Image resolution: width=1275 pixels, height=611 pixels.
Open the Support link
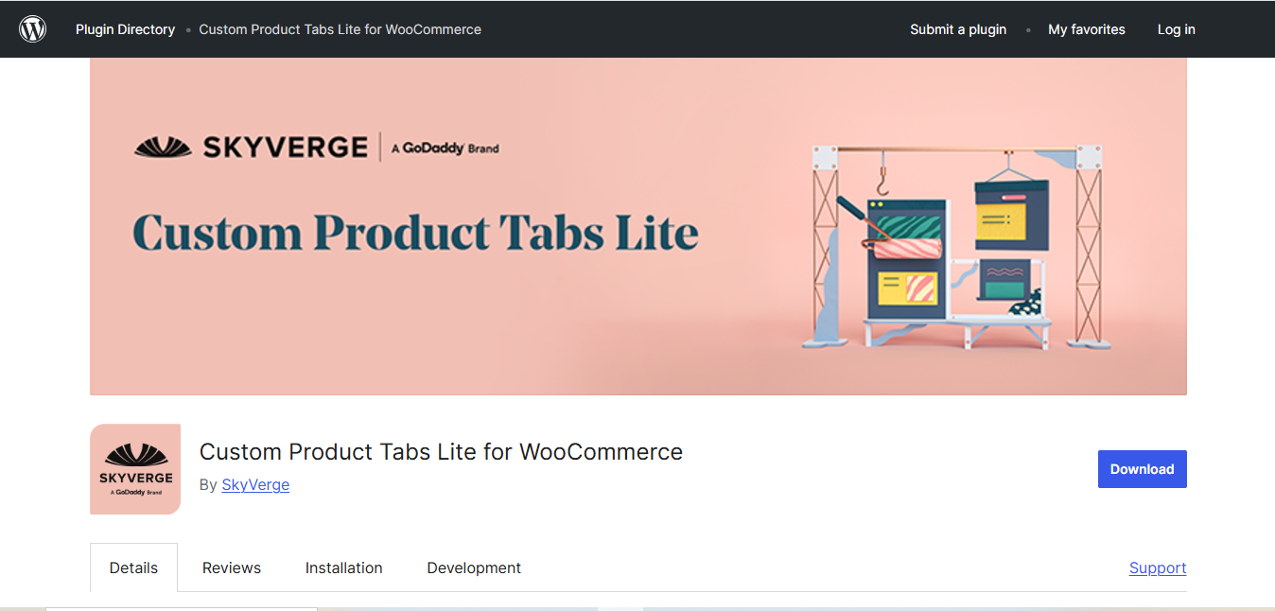1158,567
